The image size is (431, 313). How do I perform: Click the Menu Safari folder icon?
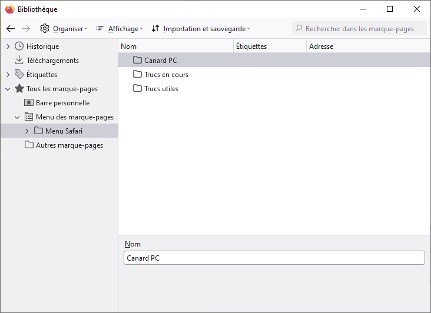[38, 131]
